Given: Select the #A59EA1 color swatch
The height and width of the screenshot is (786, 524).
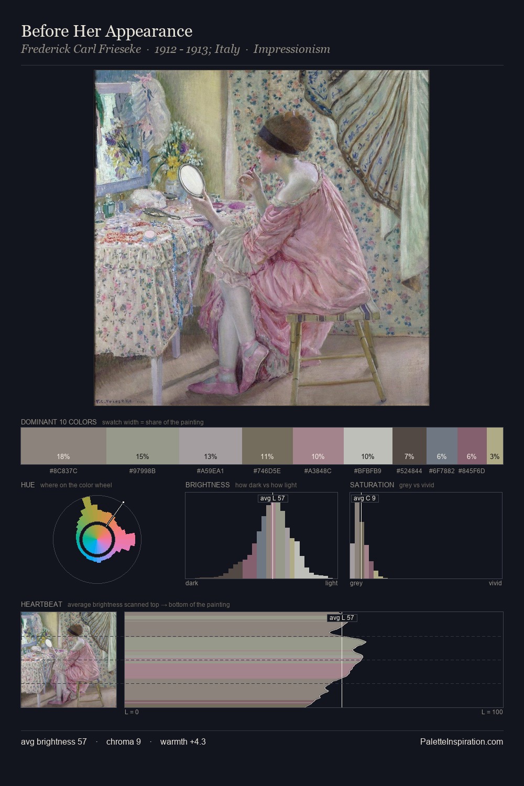Looking at the screenshot, I should [211, 446].
